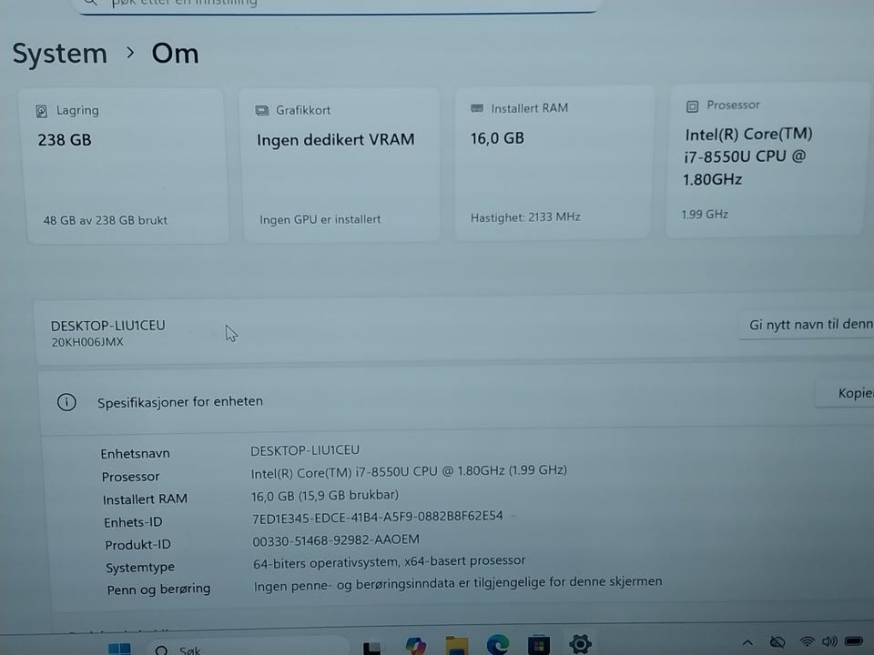
Task: Select the Settings gear in the taskbar
Action: [580, 643]
